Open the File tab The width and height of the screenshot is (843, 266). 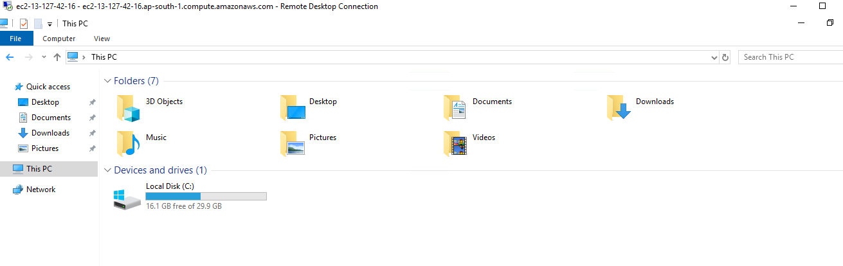(x=16, y=39)
